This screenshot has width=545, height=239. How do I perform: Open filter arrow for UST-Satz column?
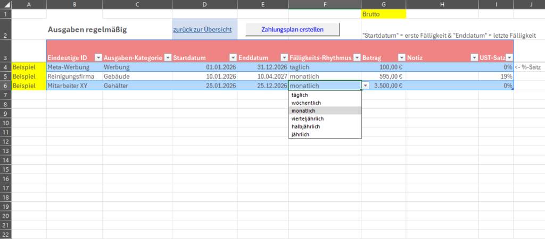click(509, 57)
